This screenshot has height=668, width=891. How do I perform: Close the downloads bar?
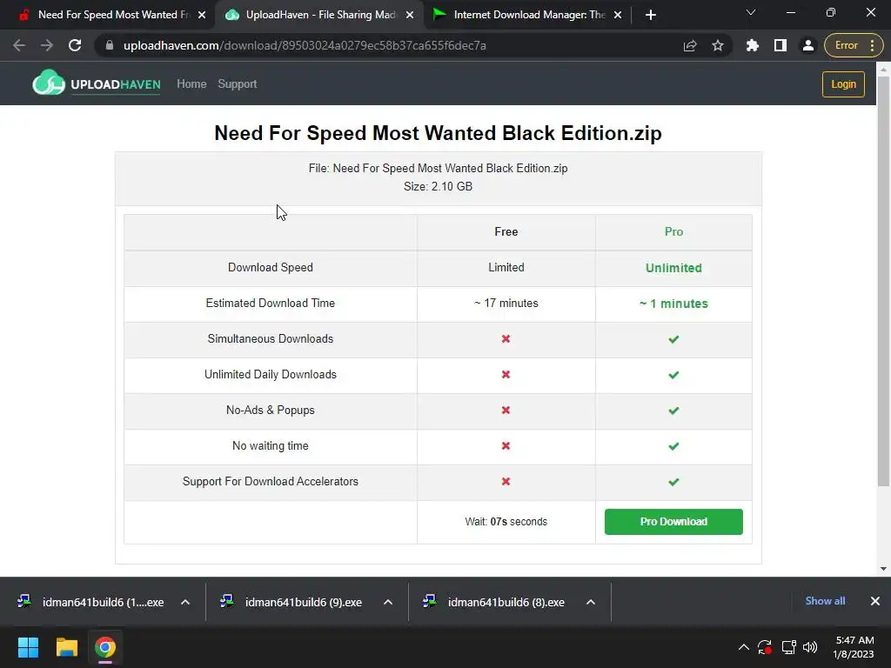875,601
